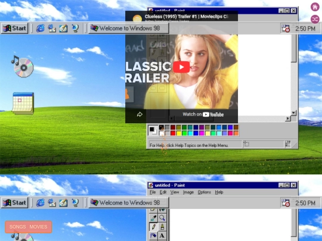Maximize the lower Paint window
This screenshot has height=241, width=322.
(x=287, y=185)
